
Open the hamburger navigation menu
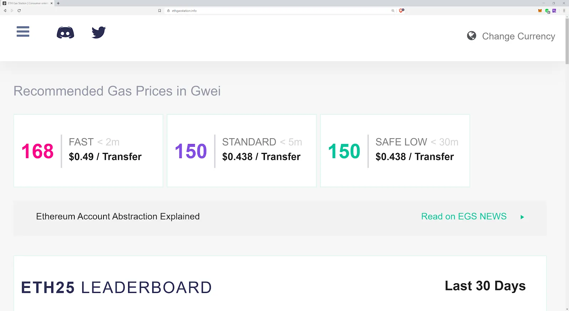[x=23, y=32]
